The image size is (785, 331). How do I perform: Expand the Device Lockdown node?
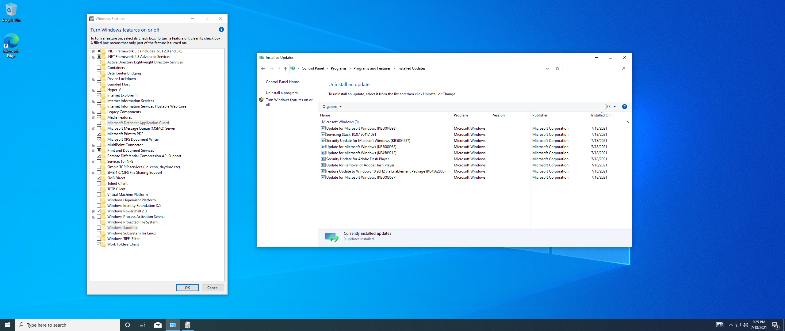(x=94, y=79)
